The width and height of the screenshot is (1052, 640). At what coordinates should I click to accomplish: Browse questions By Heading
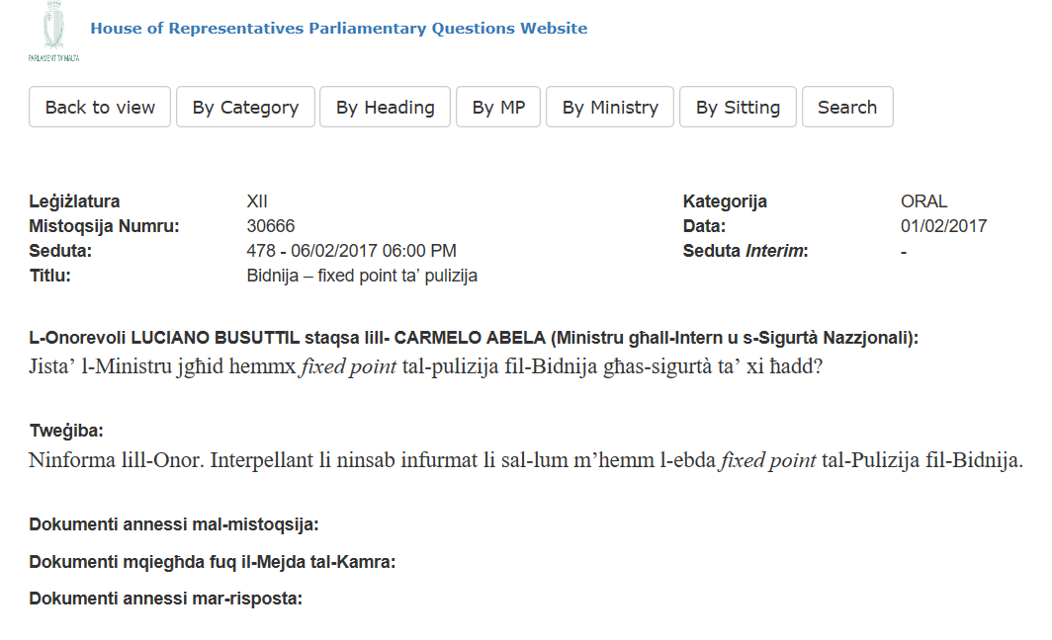pyautogui.click(x=386, y=107)
